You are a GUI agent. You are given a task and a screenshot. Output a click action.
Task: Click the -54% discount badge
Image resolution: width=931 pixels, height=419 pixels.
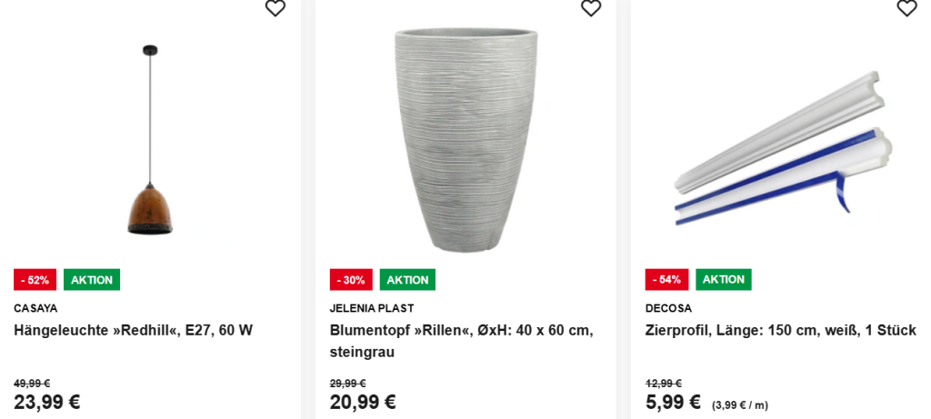coord(666,280)
